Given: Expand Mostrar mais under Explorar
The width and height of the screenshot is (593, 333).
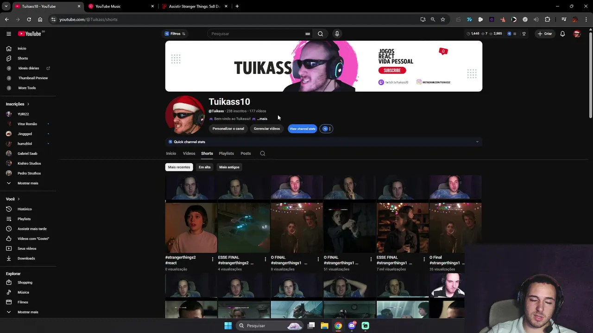Looking at the screenshot, I should 28,312.
